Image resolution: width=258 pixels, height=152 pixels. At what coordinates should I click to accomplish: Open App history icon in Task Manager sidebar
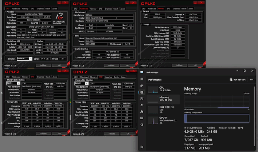coord(142,99)
